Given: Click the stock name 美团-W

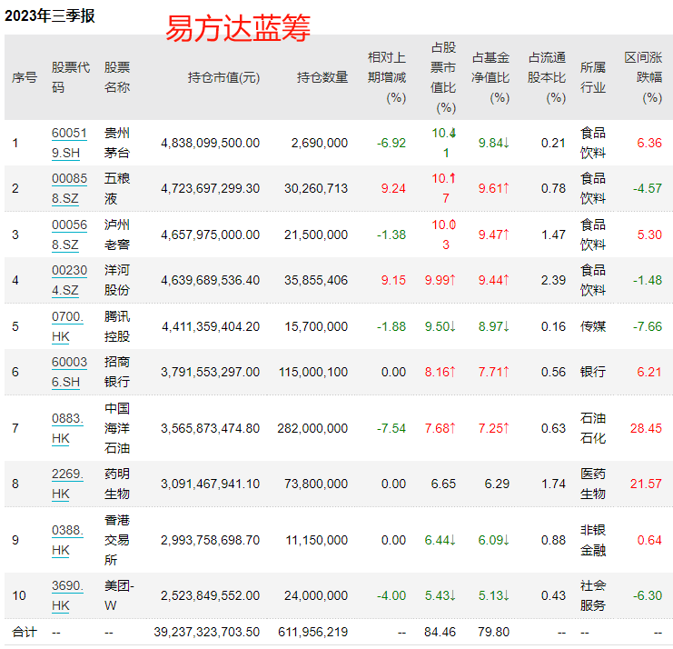Looking at the screenshot, I should point(119,595).
